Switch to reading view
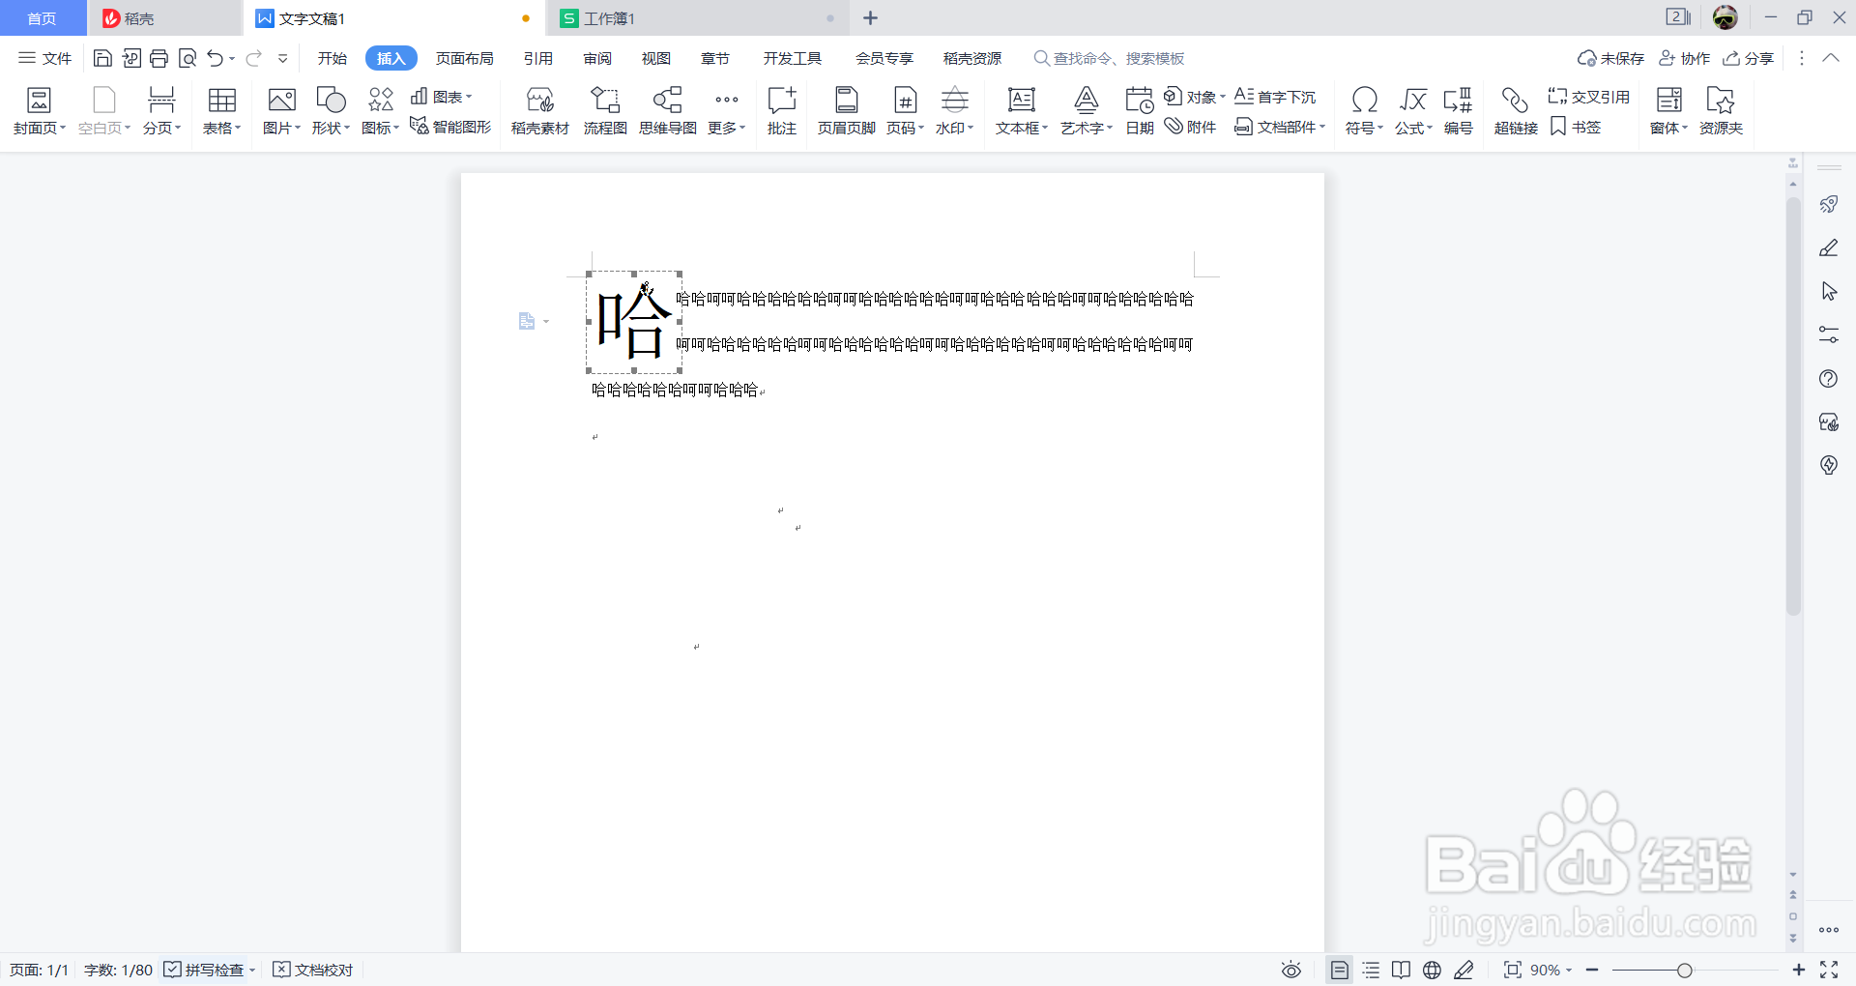 pyautogui.click(x=1401, y=970)
